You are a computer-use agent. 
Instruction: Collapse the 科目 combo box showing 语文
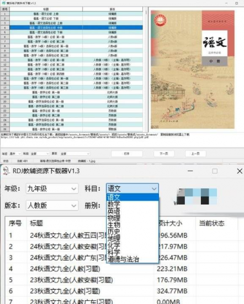[x=132, y=188]
